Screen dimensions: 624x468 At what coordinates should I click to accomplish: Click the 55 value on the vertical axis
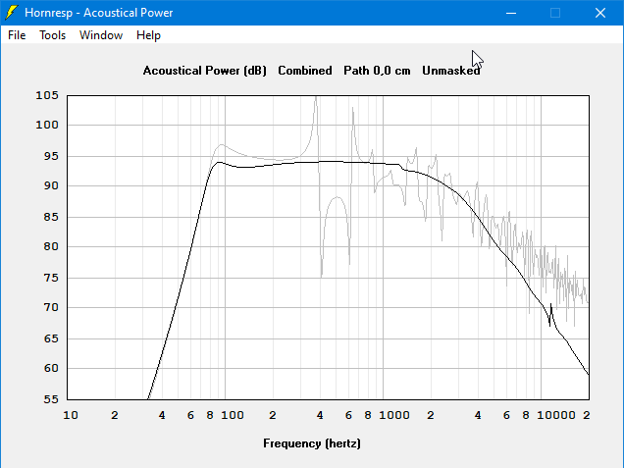(51, 399)
